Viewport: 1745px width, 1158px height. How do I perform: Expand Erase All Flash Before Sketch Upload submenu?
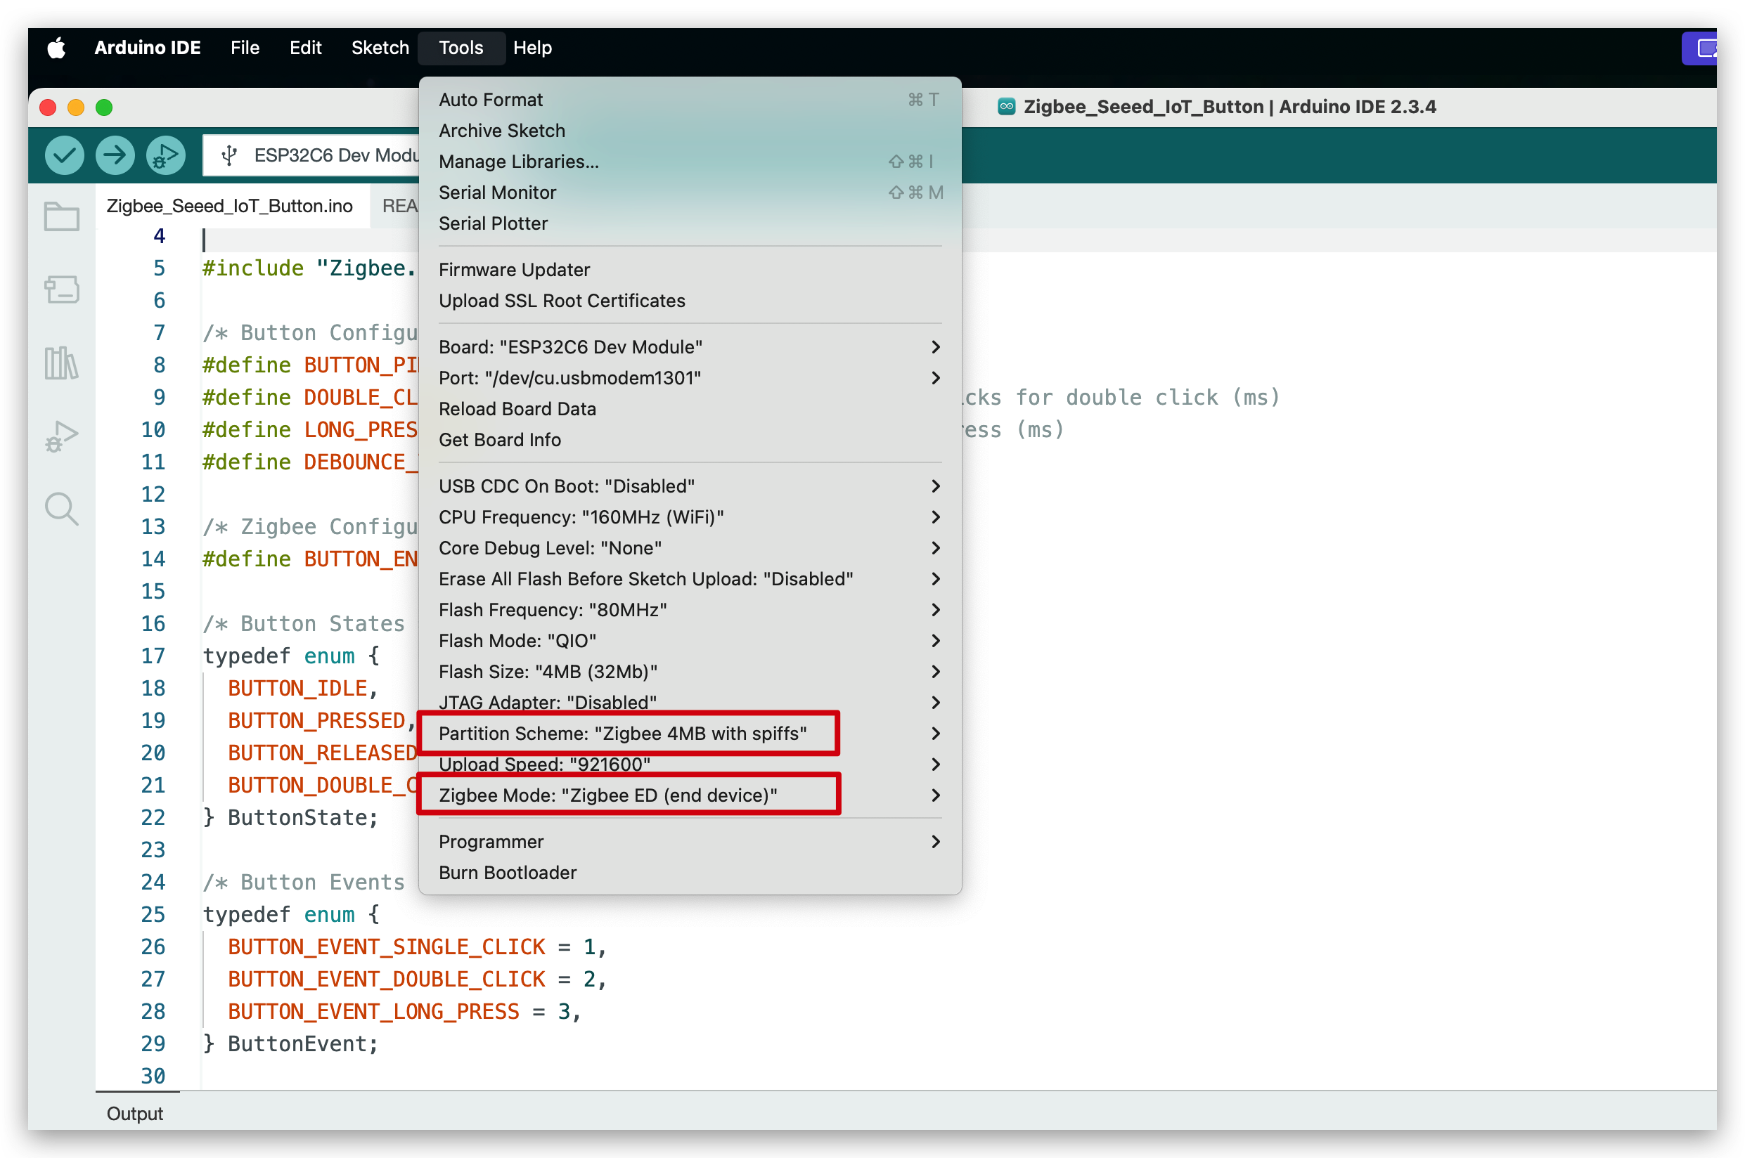(689, 579)
